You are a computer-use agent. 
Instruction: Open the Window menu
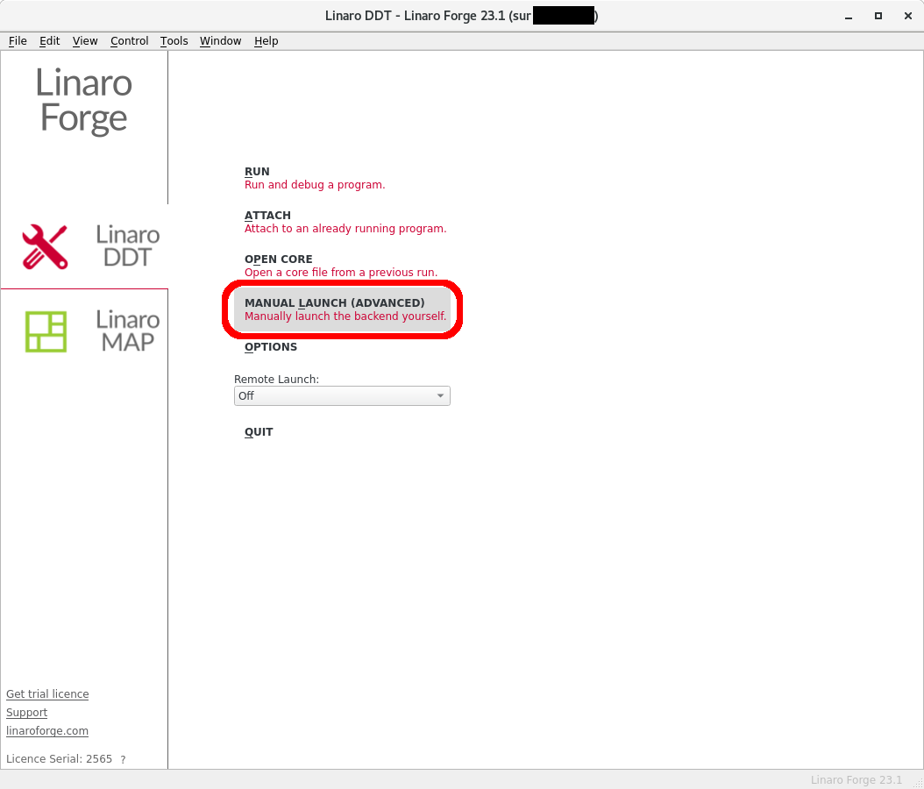pos(220,40)
